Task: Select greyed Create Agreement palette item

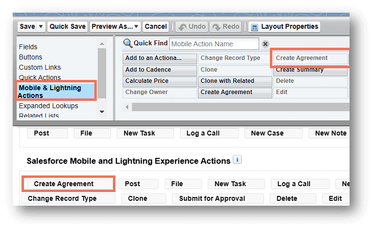Action: pyautogui.click(x=310, y=58)
